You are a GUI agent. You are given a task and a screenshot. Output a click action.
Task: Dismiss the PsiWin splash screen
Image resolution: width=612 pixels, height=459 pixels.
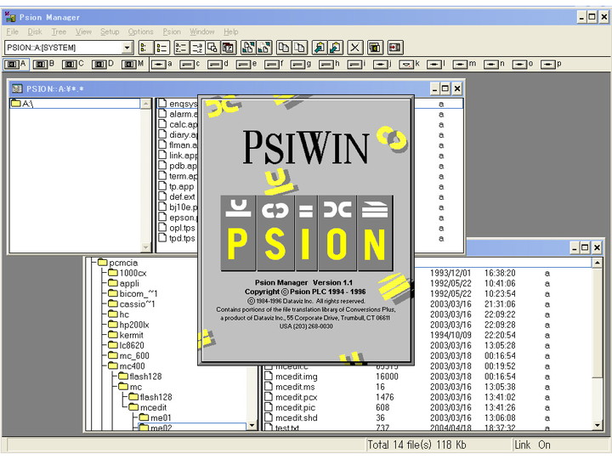[306, 230]
